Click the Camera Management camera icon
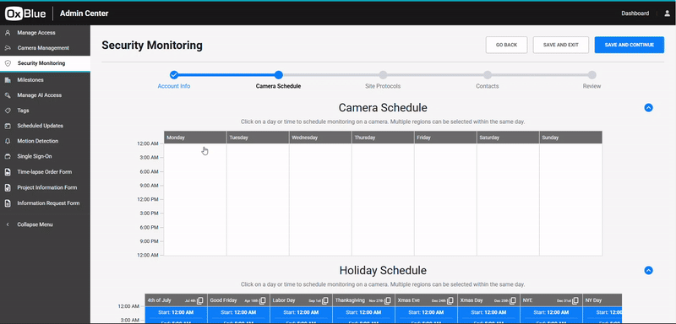This screenshot has height=324, width=676. (x=8, y=48)
